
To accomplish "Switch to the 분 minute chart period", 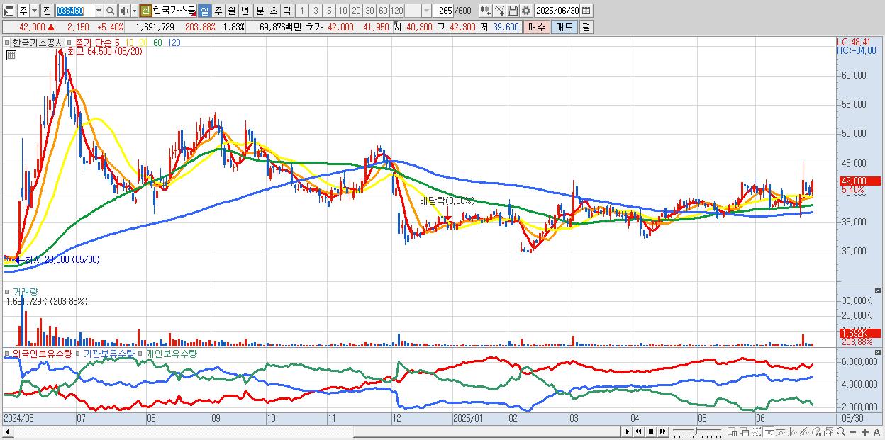I will [260, 11].
